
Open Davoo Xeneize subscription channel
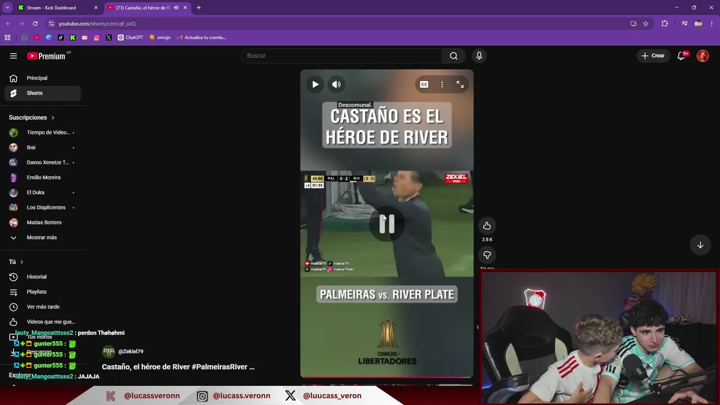43,163
